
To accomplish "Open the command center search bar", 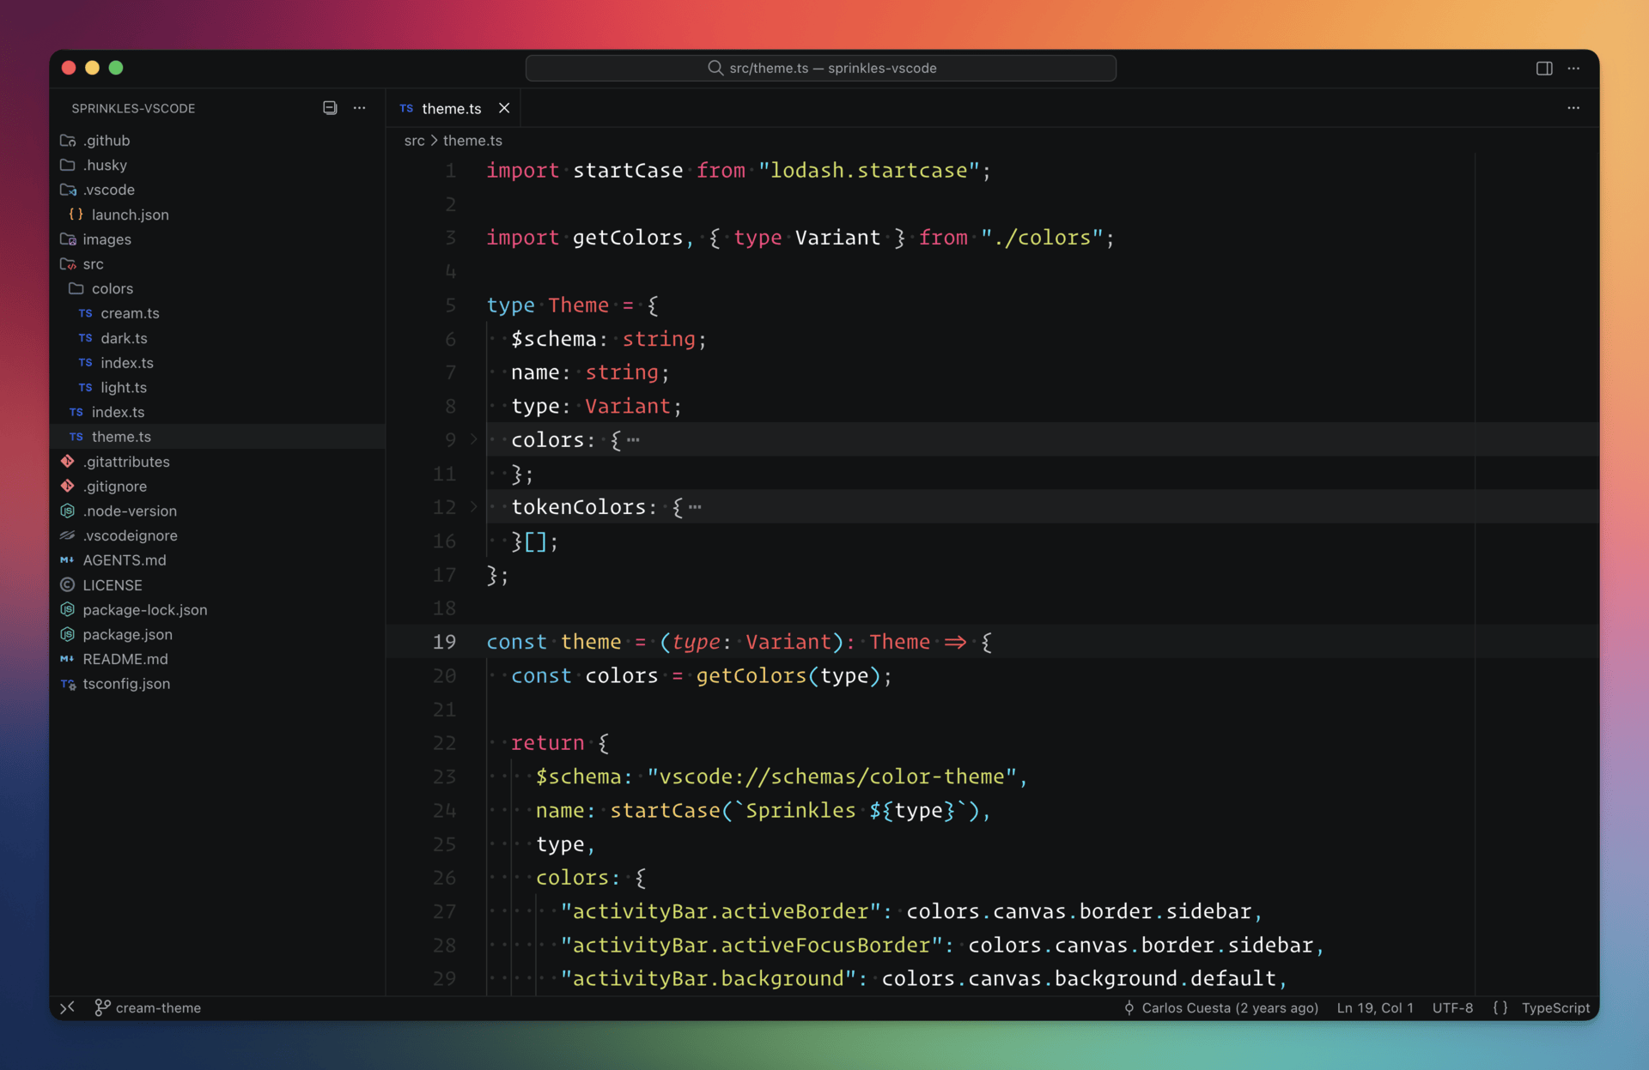I will (x=820, y=68).
